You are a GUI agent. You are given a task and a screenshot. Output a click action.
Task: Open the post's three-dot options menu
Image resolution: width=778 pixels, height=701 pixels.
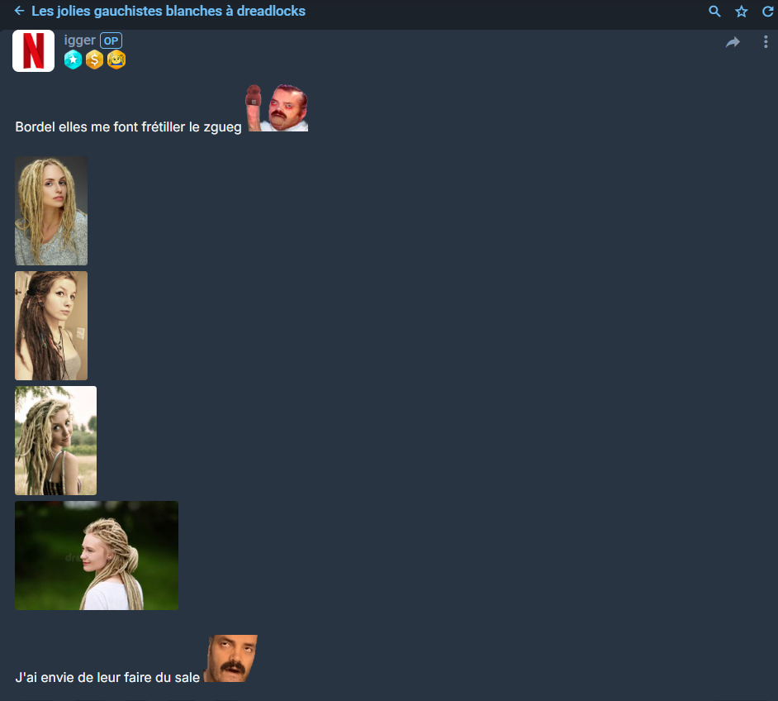tap(766, 42)
